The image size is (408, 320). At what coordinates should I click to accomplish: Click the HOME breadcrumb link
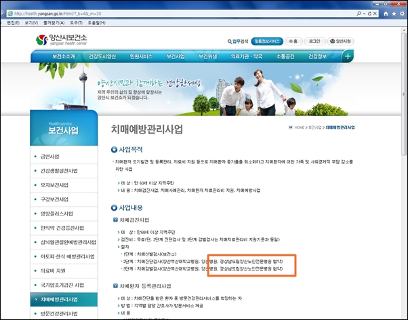300,127
